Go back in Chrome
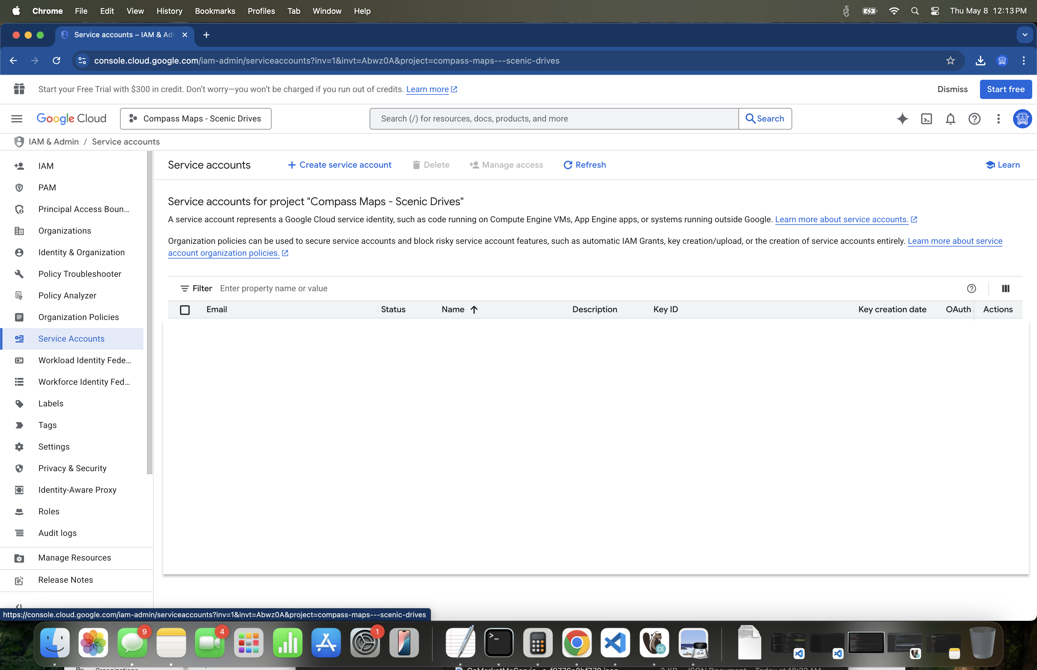This screenshot has height=670, width=1037. (14, 61)
